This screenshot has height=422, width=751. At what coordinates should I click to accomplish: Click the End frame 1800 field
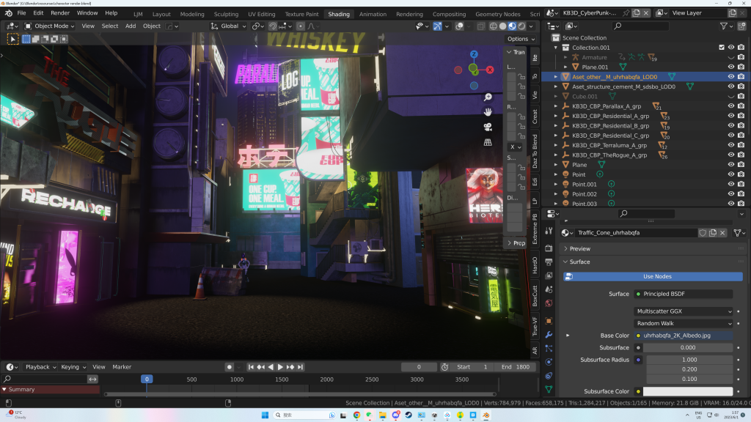pyautogui.click(x=516, y=367)
